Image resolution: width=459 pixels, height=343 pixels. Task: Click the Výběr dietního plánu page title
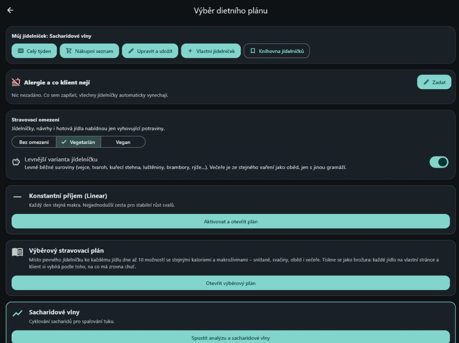[x=231, y=11]
